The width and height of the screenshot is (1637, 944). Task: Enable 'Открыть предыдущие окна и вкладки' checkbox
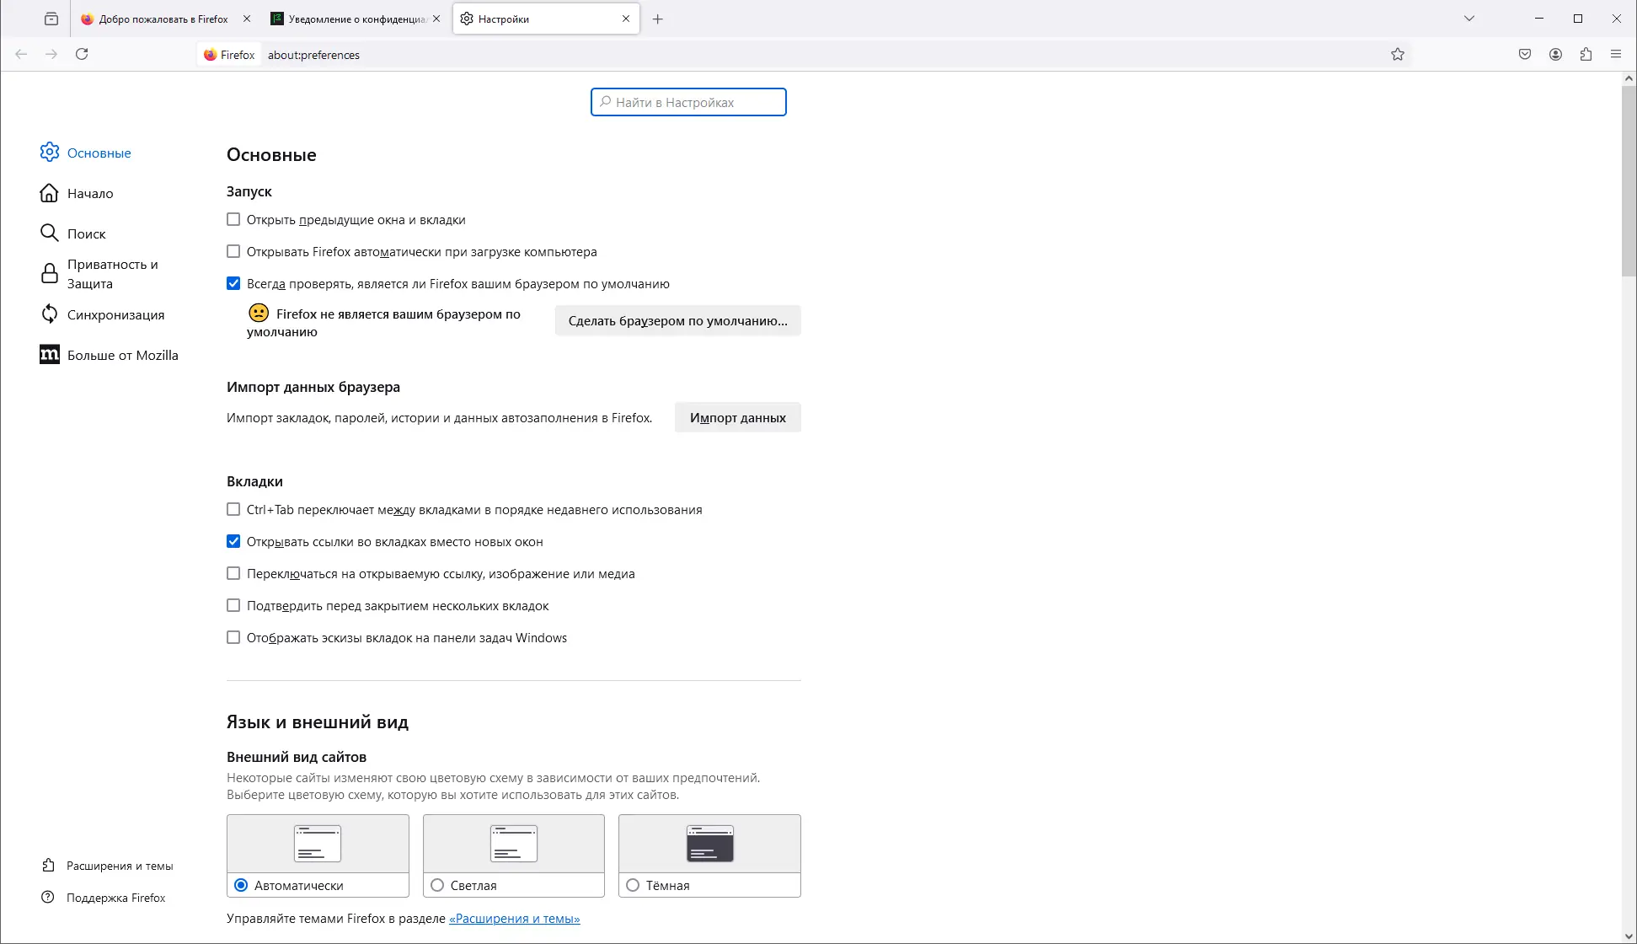(233, 220)
